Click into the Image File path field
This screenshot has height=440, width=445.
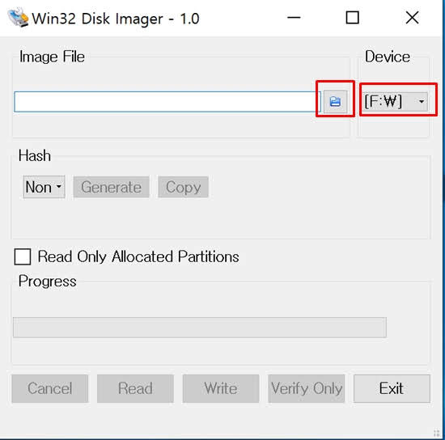pyautogui.click(x=167, y=102)
